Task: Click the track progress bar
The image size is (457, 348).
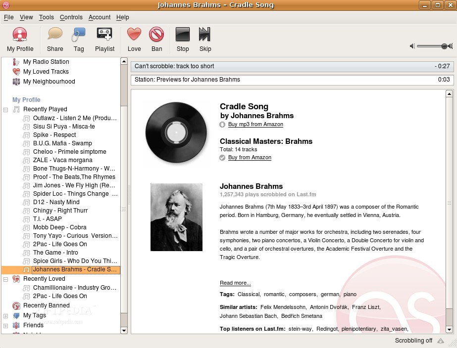Action: 292,66
